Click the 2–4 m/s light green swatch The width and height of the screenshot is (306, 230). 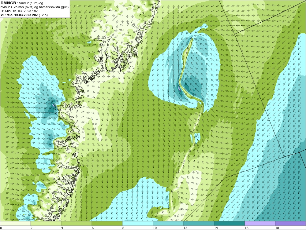point(46,223)
